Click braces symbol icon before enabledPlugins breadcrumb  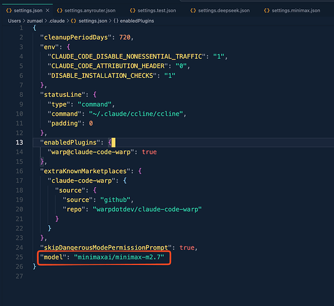pos(116,21)
